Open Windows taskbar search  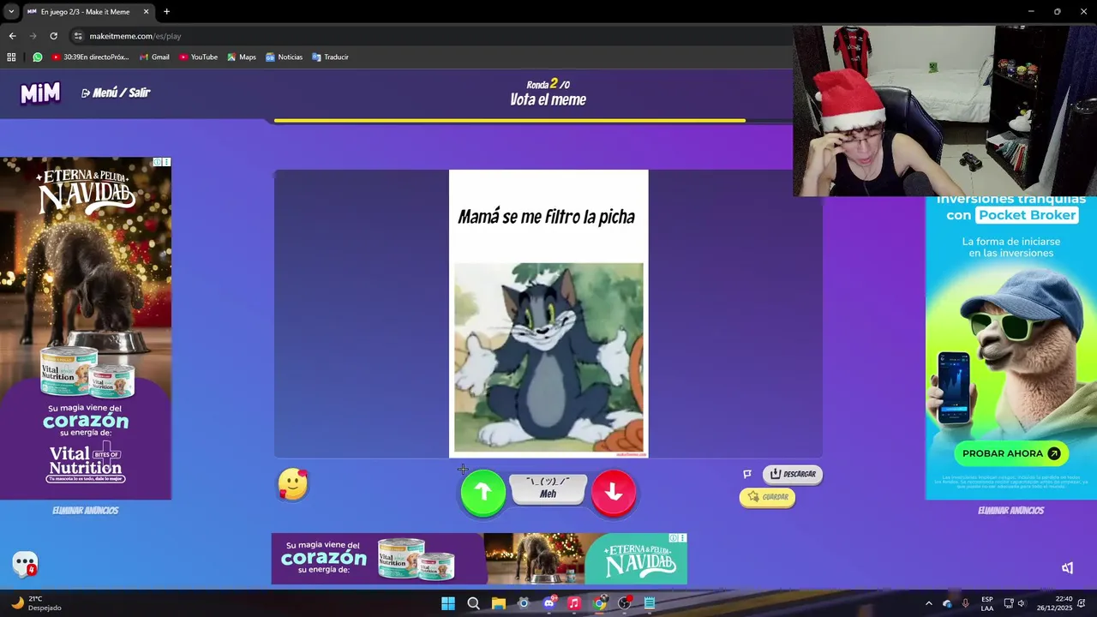pyautogui.click(x=473, y=603)
